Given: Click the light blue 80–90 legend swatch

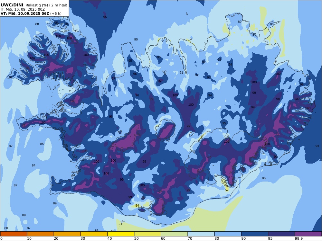Looking at the screenshot, I should (228, 234).
